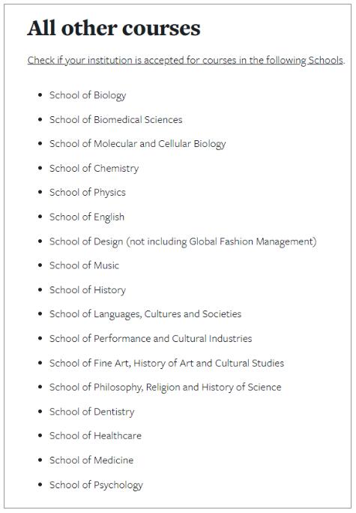
Task: Select School of English
Action: pos(87,217)
